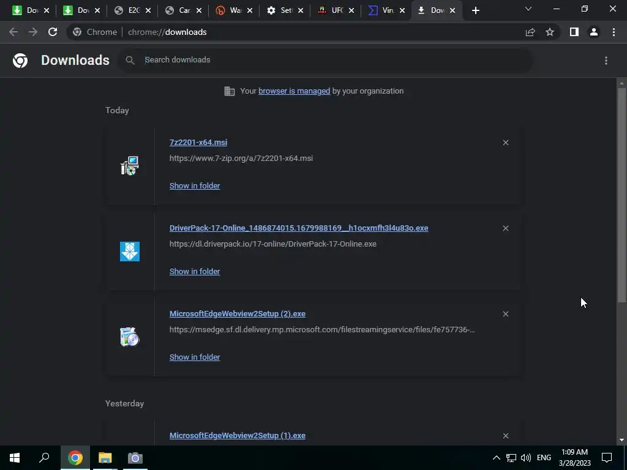The image size is (627, 470).
Task: Click the search magnifier icon in Downloads
Action: click(x=130, y=60)
